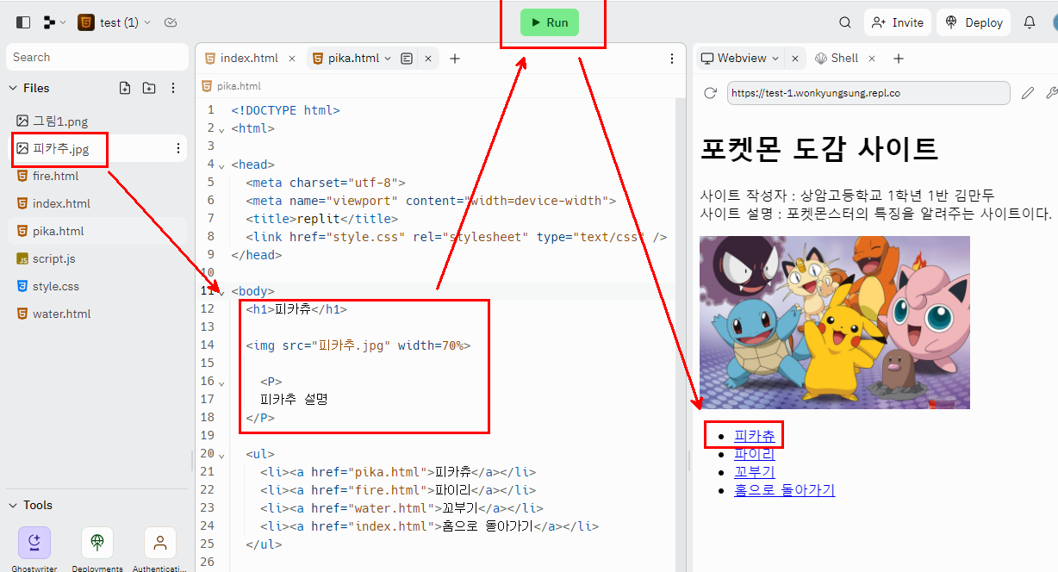Open editor pane three-dot menu
This screenshot has height=572, width=1058.
(x=672, y=59)
